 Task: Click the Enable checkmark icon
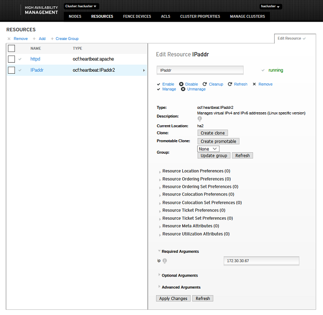[159, 84]
